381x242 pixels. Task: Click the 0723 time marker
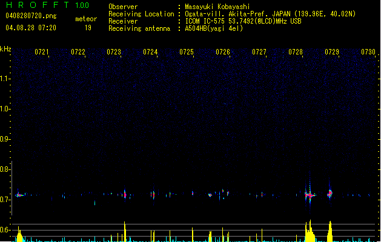point(114,52)
